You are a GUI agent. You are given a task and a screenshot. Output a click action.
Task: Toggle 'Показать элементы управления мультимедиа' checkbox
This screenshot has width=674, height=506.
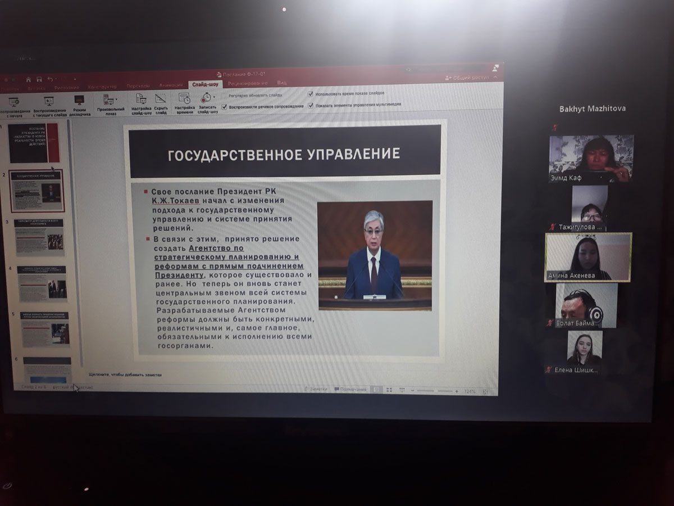click(311, 105)
